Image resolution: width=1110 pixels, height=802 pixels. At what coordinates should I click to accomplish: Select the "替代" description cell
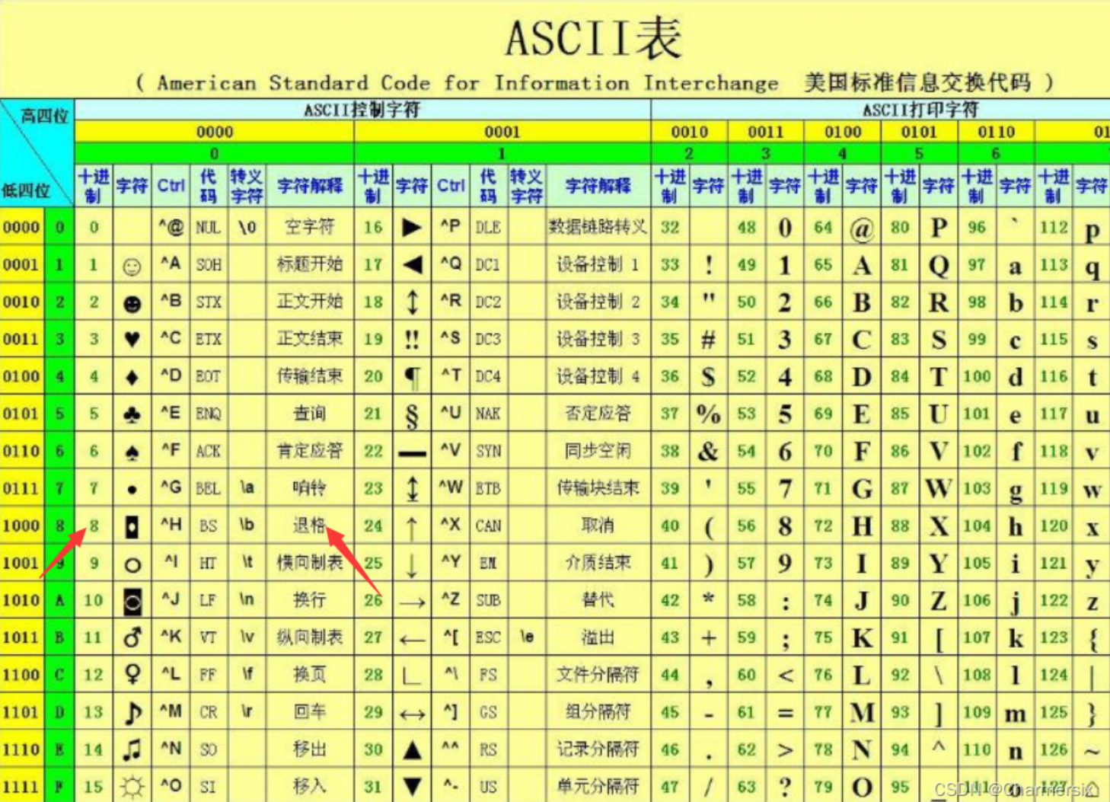point(598,600)
